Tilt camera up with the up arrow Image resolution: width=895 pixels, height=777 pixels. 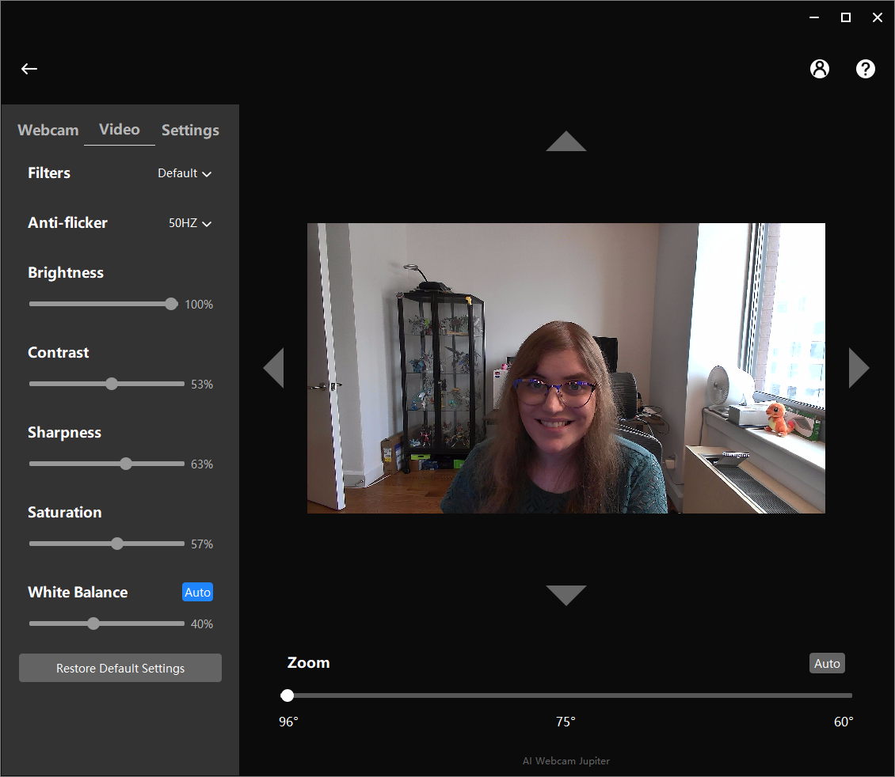click(x=566, y=142)
